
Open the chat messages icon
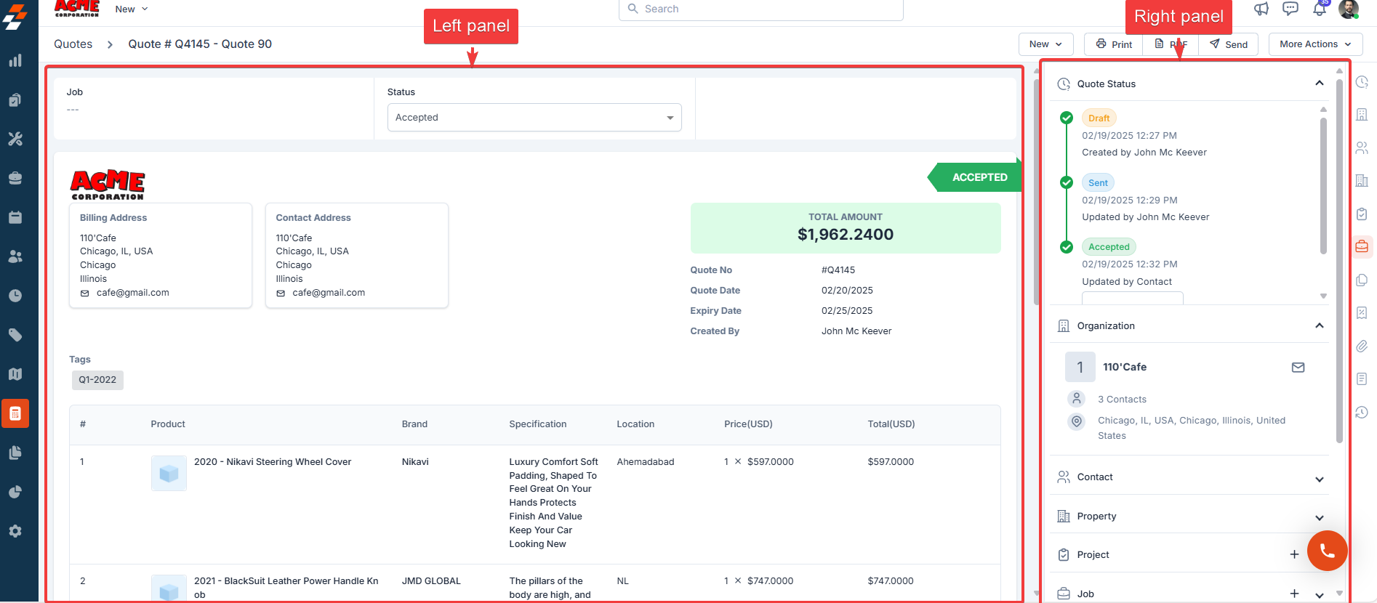click(x=1290, y=9)
